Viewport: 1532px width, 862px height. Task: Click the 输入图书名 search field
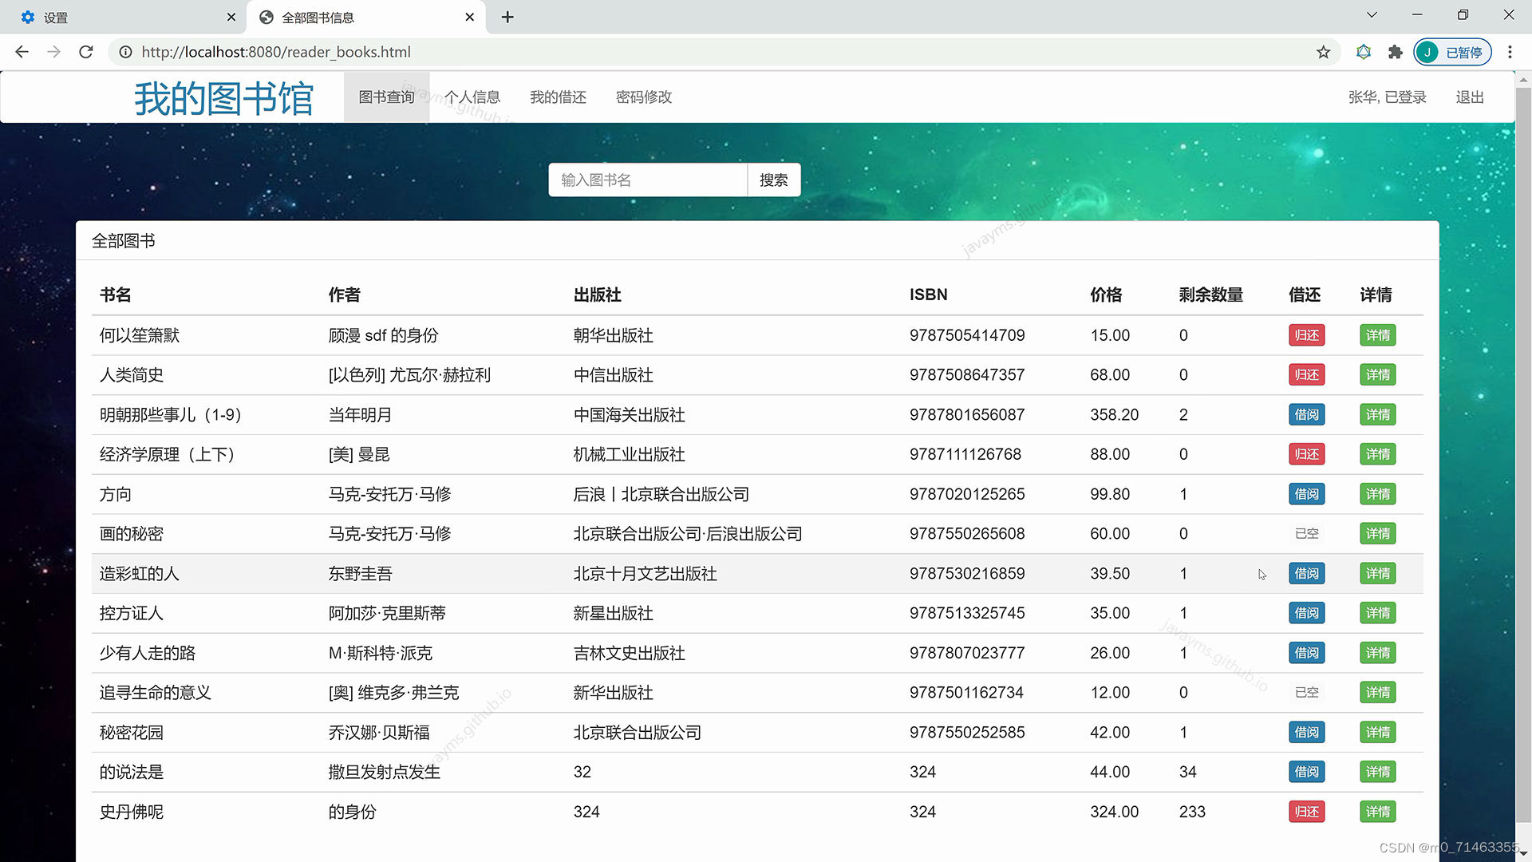647,180
